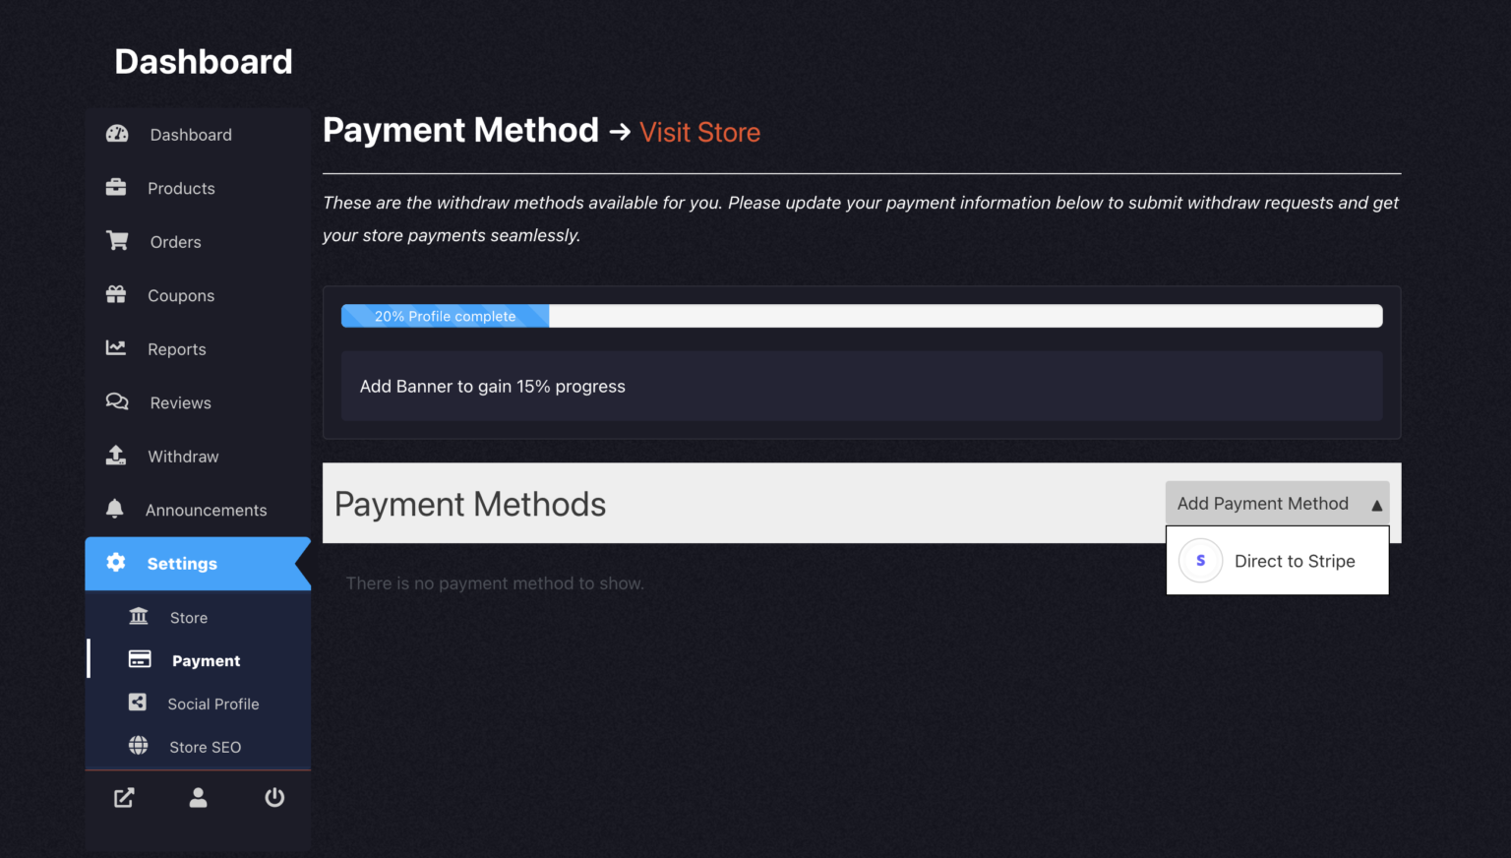
Task: Click the Reviews speech bubbles icon
Action: click(117, 401)
